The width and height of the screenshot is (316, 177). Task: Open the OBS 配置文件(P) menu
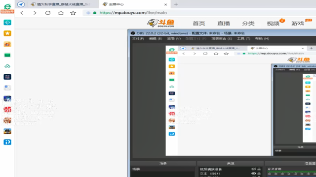tap(196, 38)
